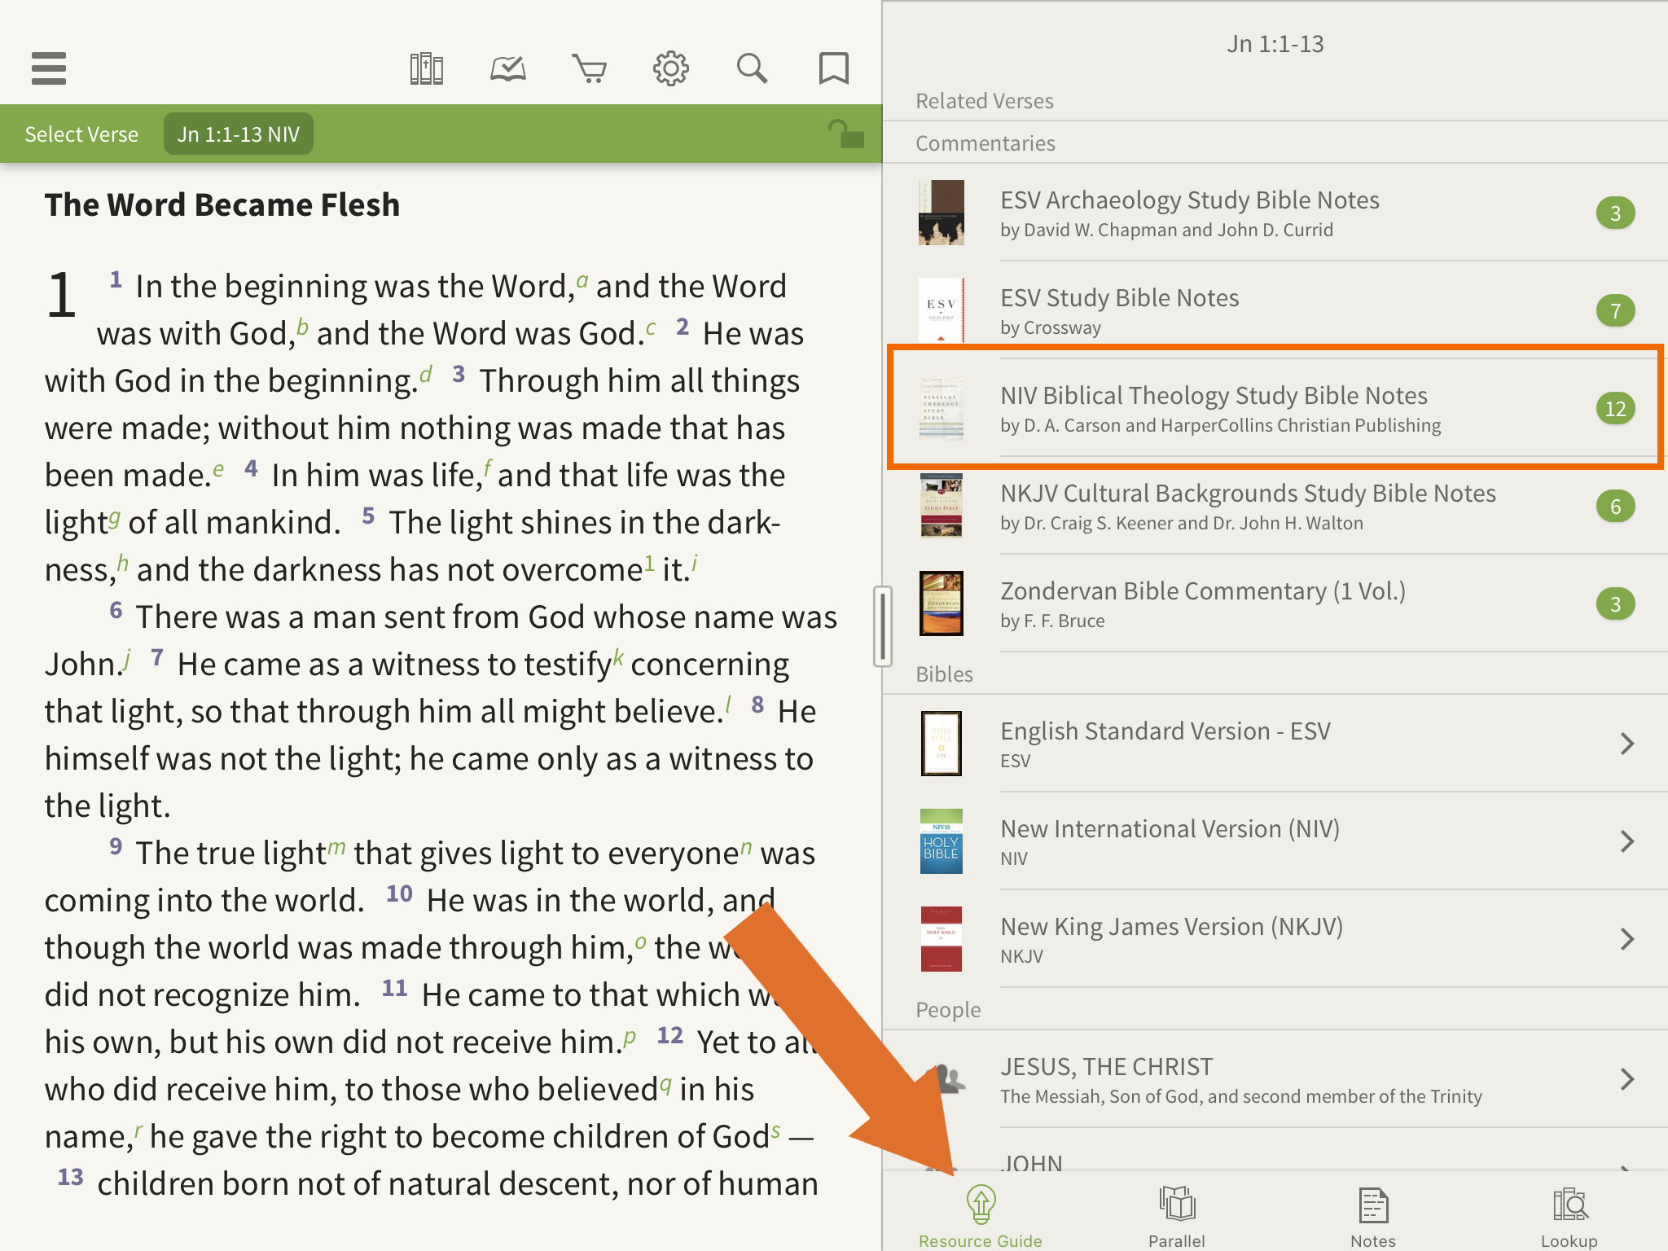Screen dimensions: 1668x1251
Task: Open NIV Biblical Theology Study Bible Notes
Action: 1275,408
